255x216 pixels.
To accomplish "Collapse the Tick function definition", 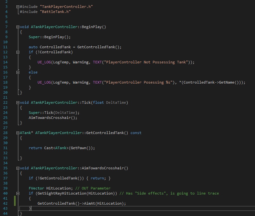I will click(18, 102).
